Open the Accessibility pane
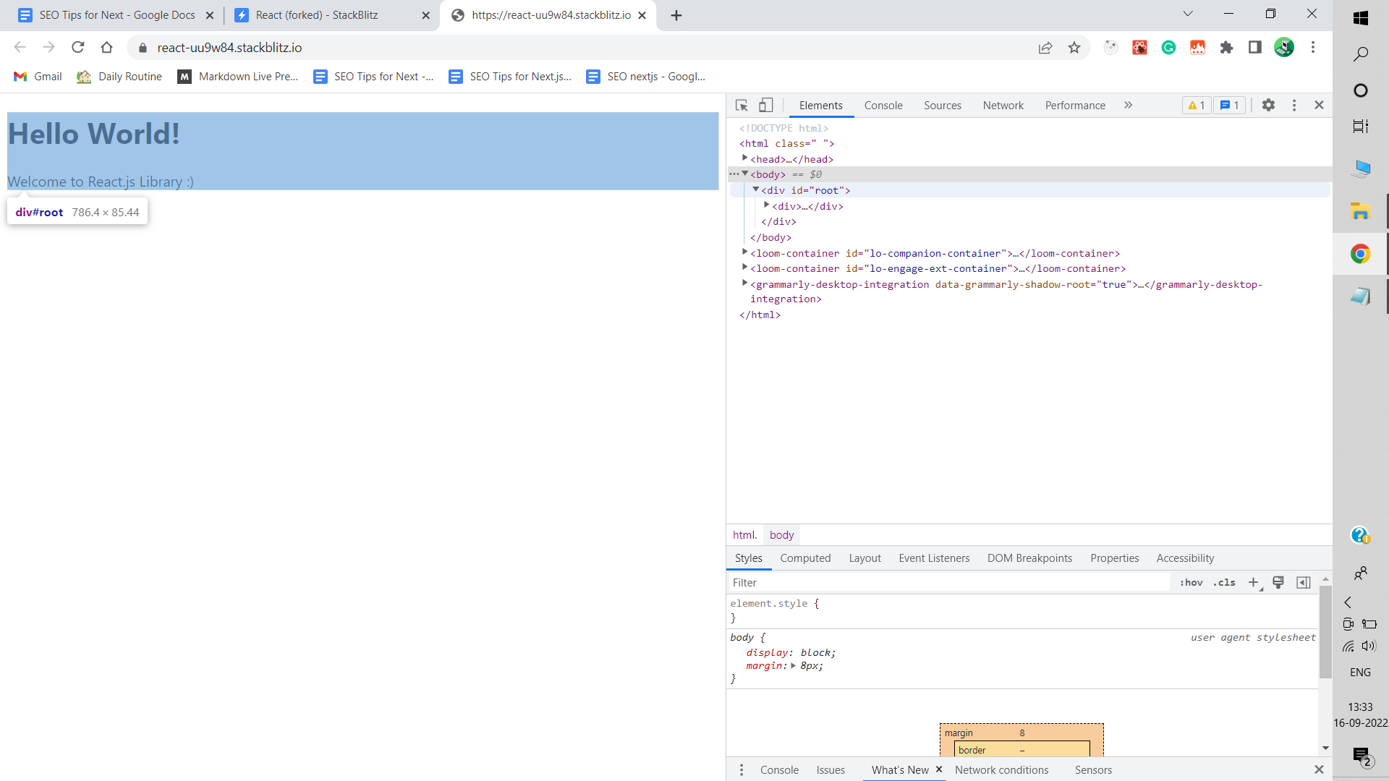1389x781 pixels. tap(1185, 558)
